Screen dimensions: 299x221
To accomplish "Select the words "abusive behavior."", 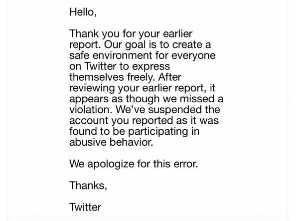I will 111,142.
